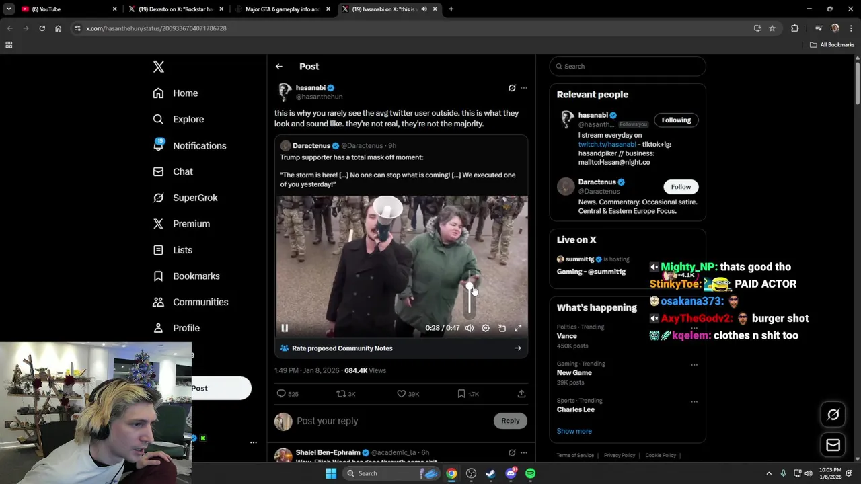Viewport: 861px width, 484px height.
Task: Click the address bar URL
Action: [x=156, y=28]
